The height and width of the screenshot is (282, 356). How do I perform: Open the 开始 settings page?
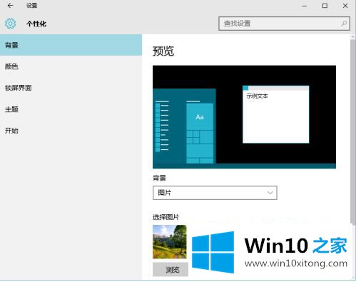(x=71, y=131)
